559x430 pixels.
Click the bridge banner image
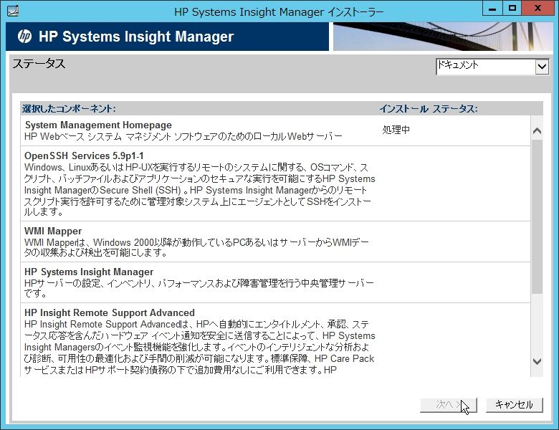point(443,37)
